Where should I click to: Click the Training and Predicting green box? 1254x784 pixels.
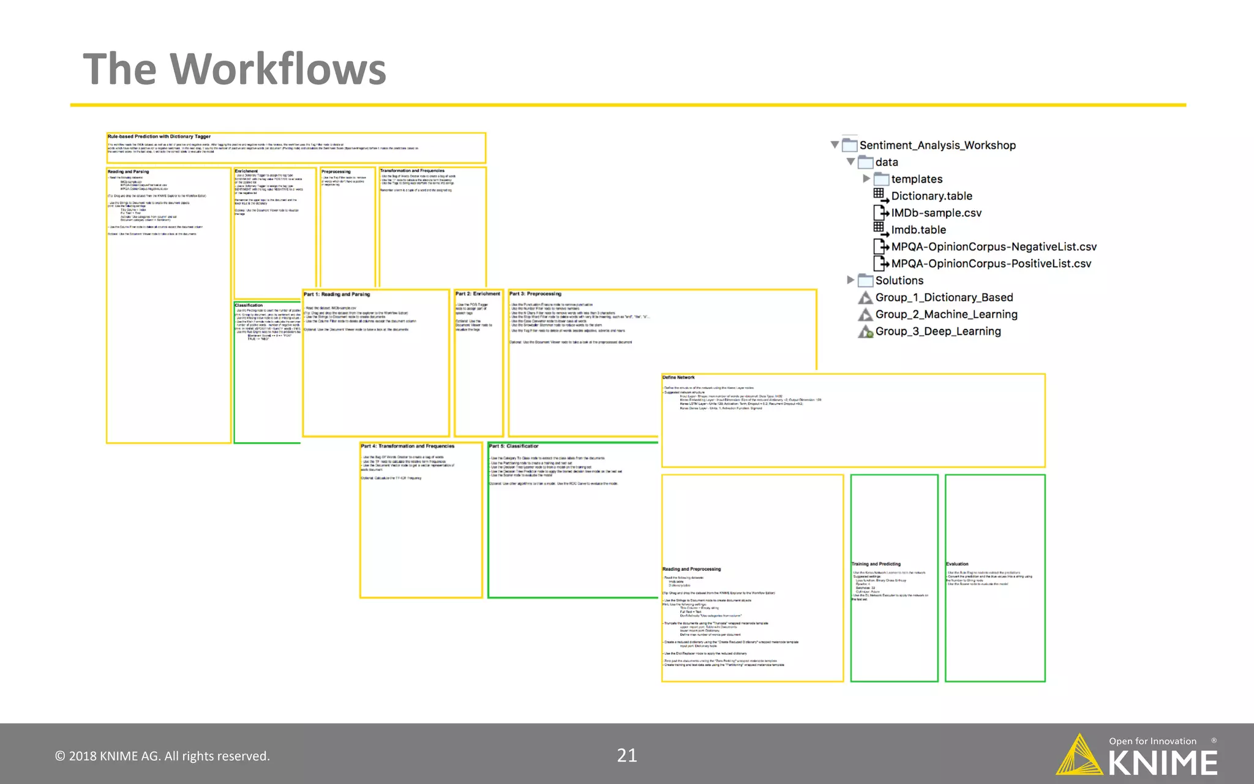(x=894, y=578)
